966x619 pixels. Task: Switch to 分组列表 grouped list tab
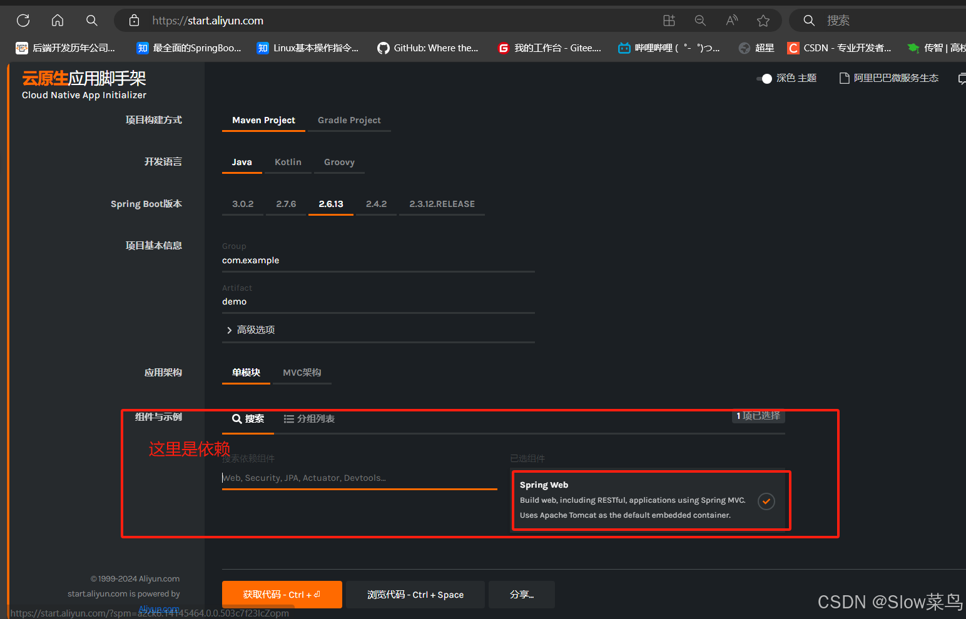pos(309,419)
